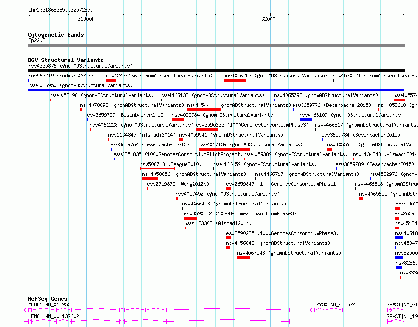Open the DGV Structural Variants track title
The width and height of the screenshot is (418, 327).
click(x=66, y=60)
